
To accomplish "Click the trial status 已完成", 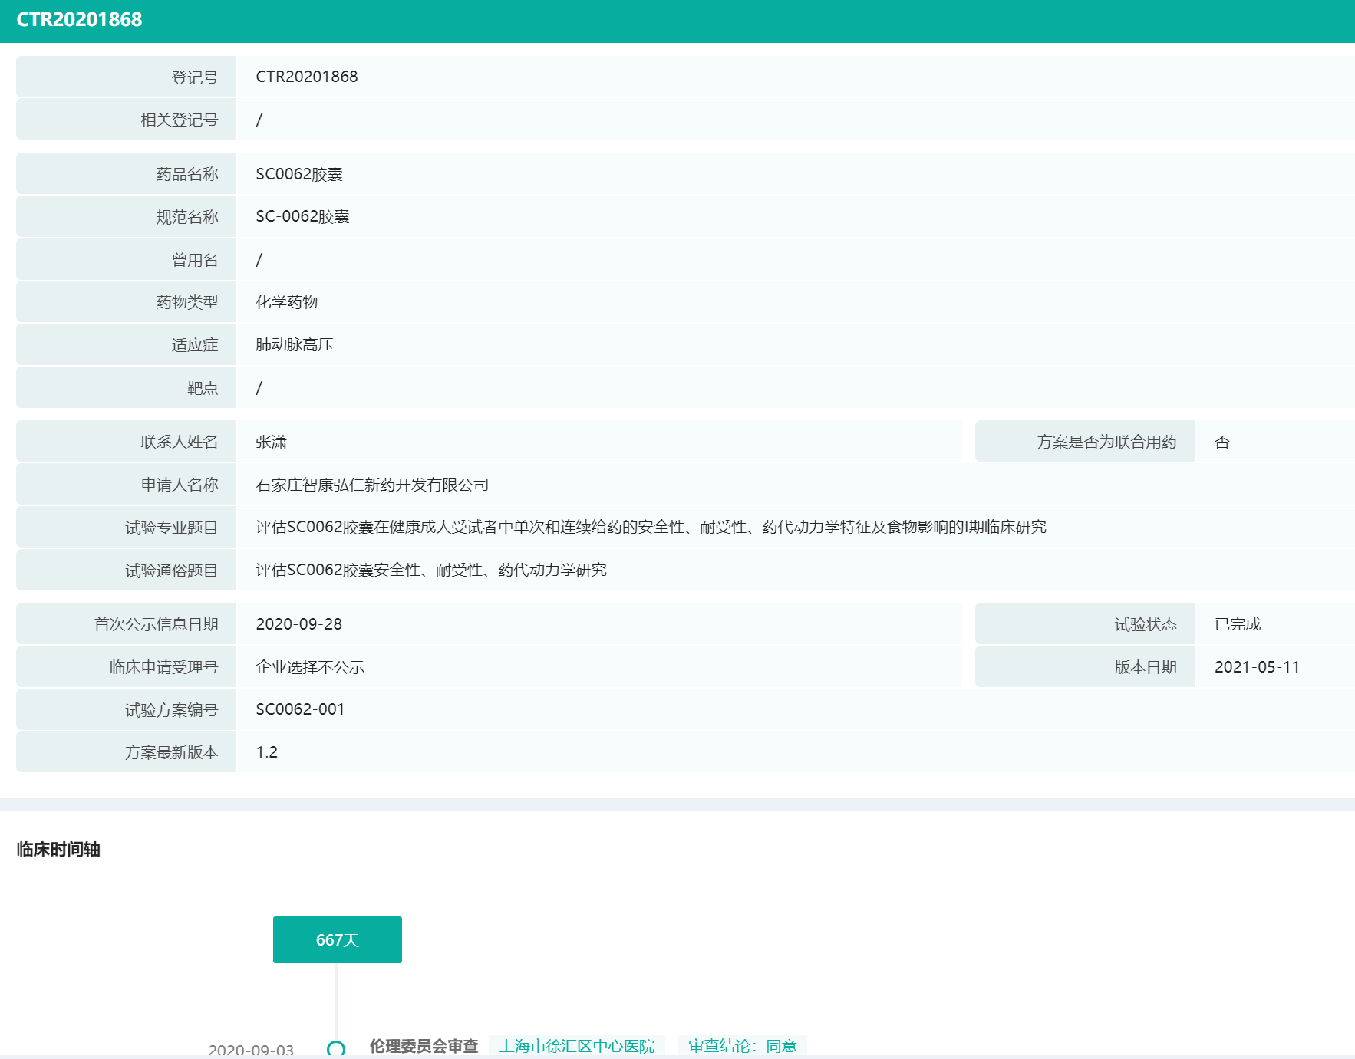I will tap(1238, 624).
